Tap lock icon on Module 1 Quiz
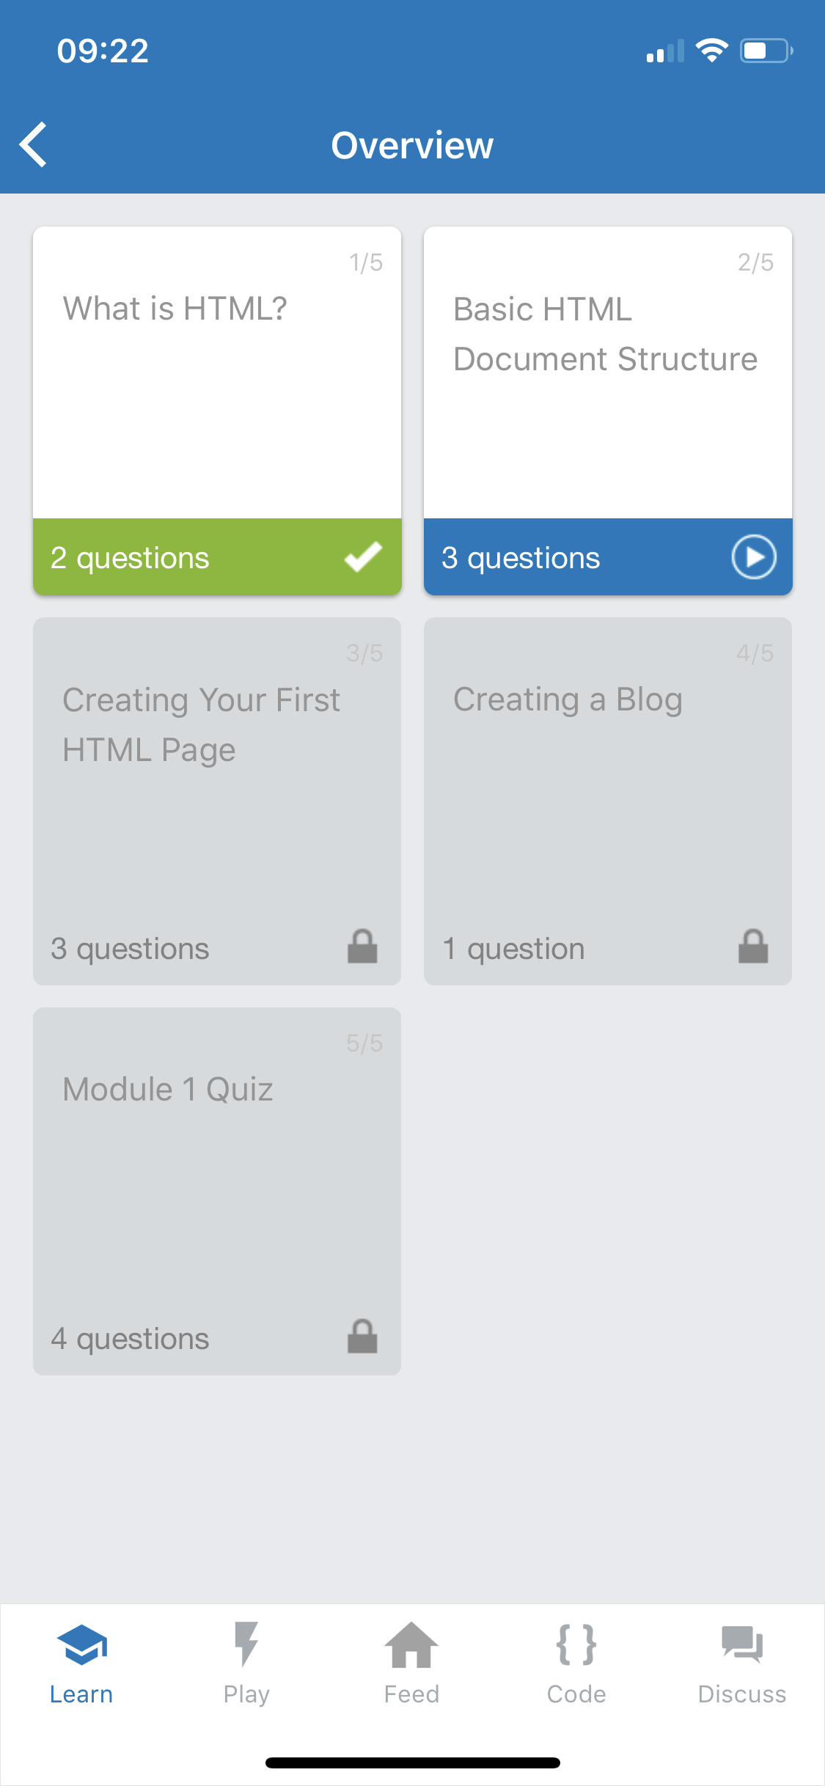This screenshot has width=825, height=1786. coord(362,1337)
